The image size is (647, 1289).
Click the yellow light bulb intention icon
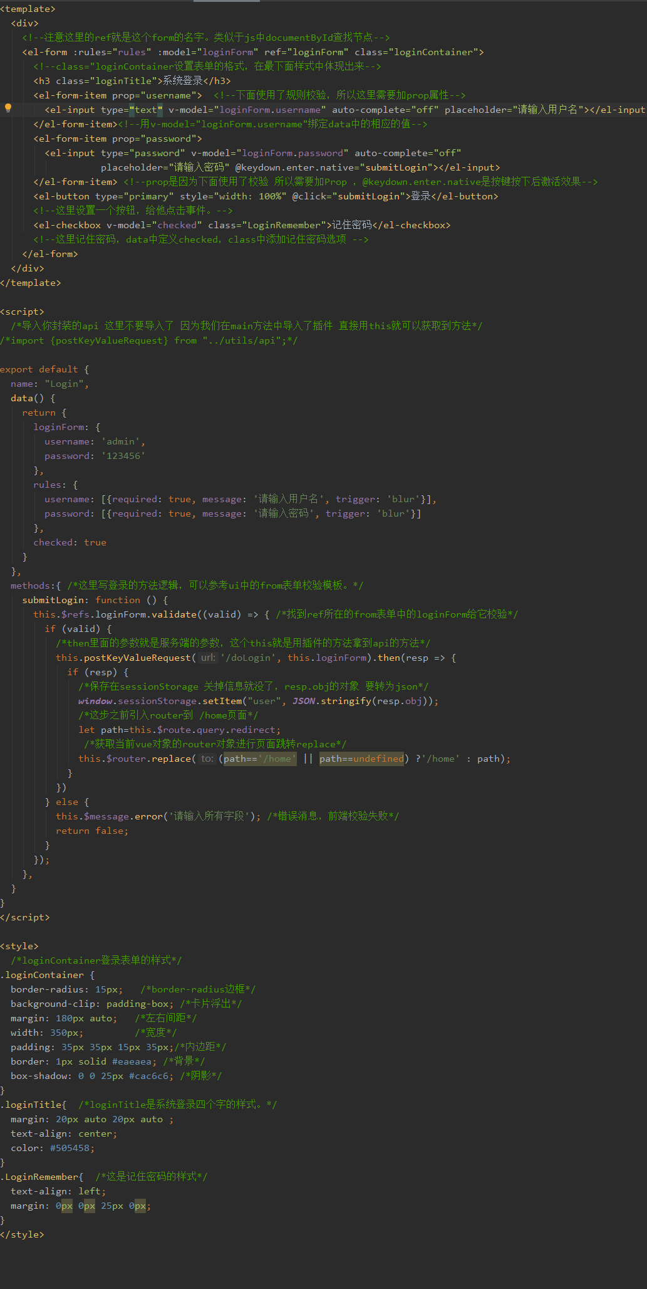pos(8,108)
